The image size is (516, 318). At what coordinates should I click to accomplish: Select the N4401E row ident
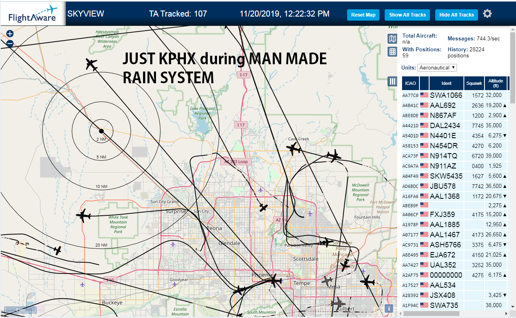443,135
